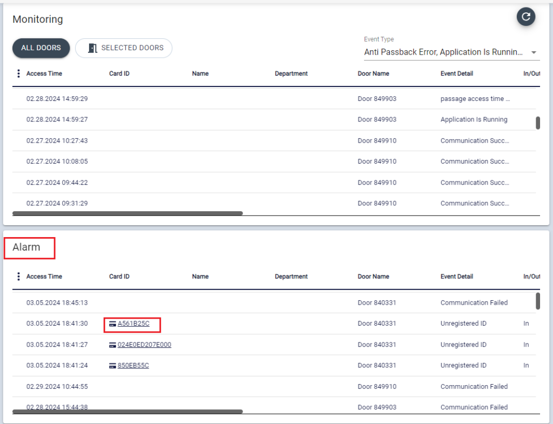This screenshot has height=424, width=553.
Task: Open Event Type selection field
Action: (x=444, y=52)
